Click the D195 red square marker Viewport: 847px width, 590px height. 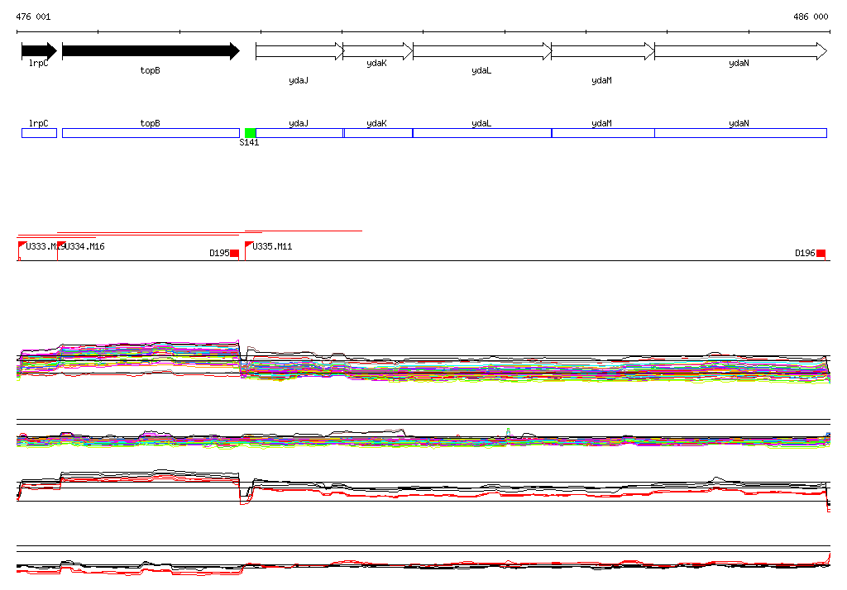point(234,253)
